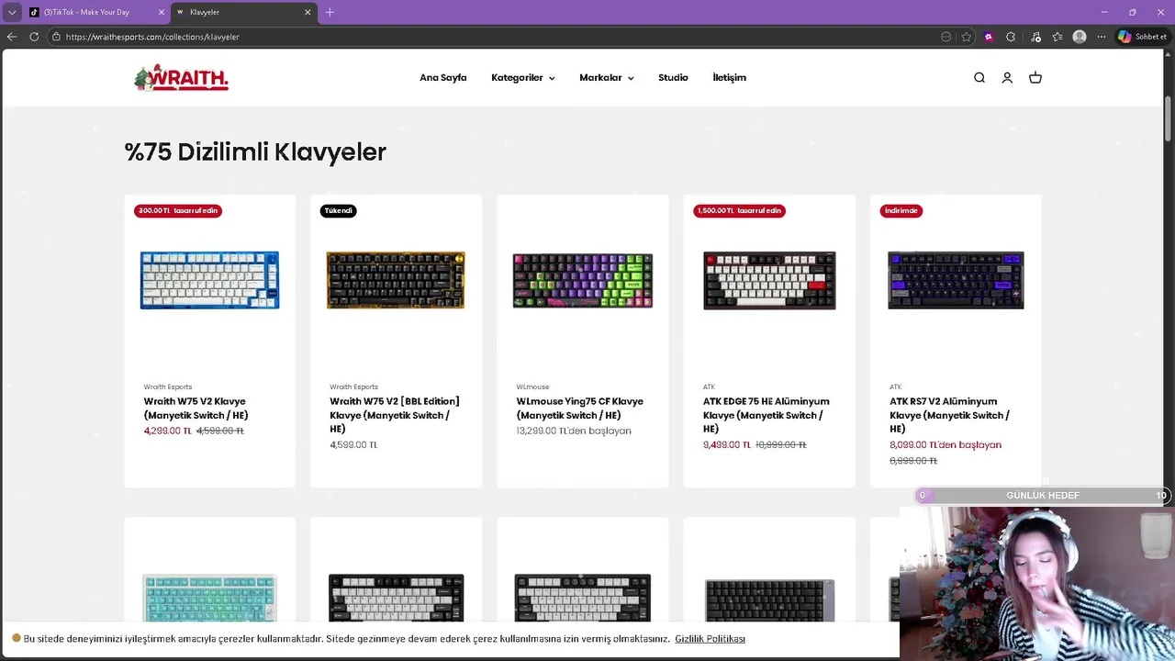Screen dimensions: 1175x661
Task: Expand the Kategoriler dropdown menu
Action: pos(523,78)
